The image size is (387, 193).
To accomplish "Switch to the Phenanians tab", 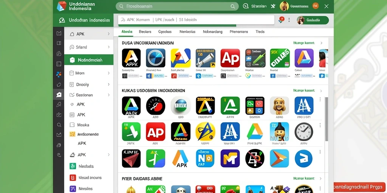I will 239,32.
